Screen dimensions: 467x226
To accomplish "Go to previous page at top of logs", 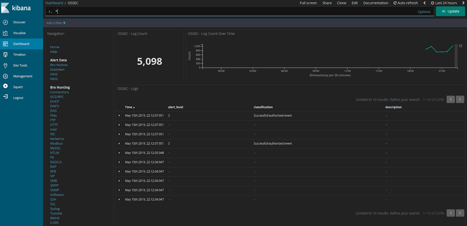I will [451, 99].
